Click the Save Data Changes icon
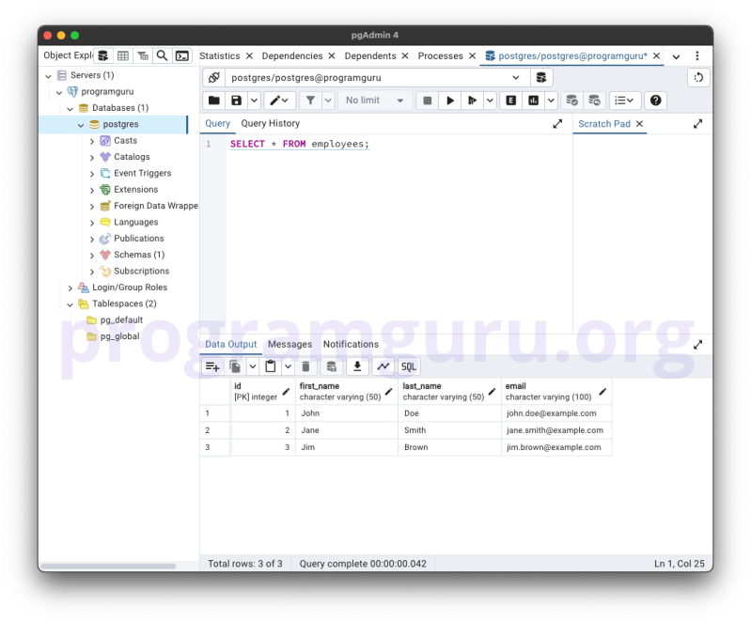751x622 pixels. [331, 366]
